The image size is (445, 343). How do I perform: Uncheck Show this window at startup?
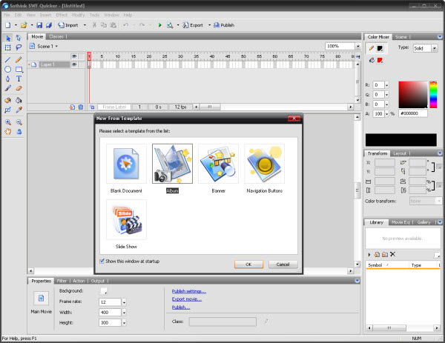(102, 261)
